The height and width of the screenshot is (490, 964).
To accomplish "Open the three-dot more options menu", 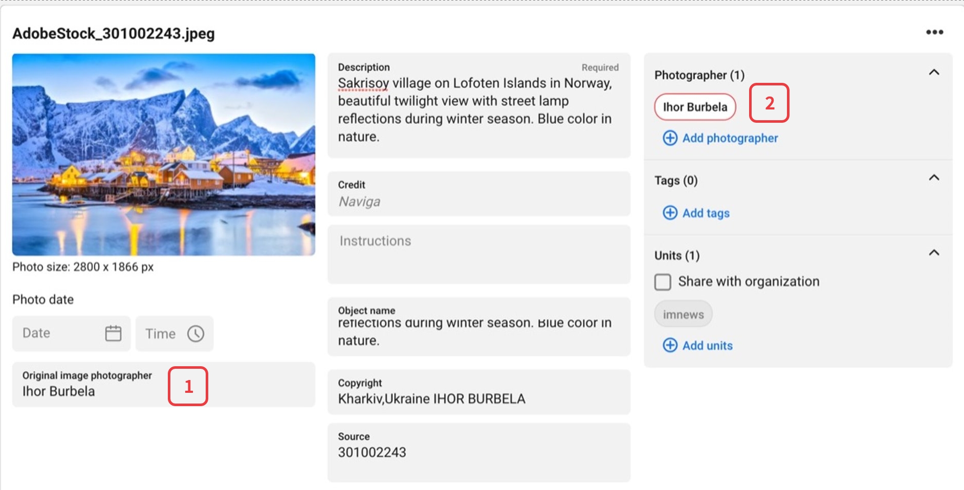I will [x=934, y=32].
